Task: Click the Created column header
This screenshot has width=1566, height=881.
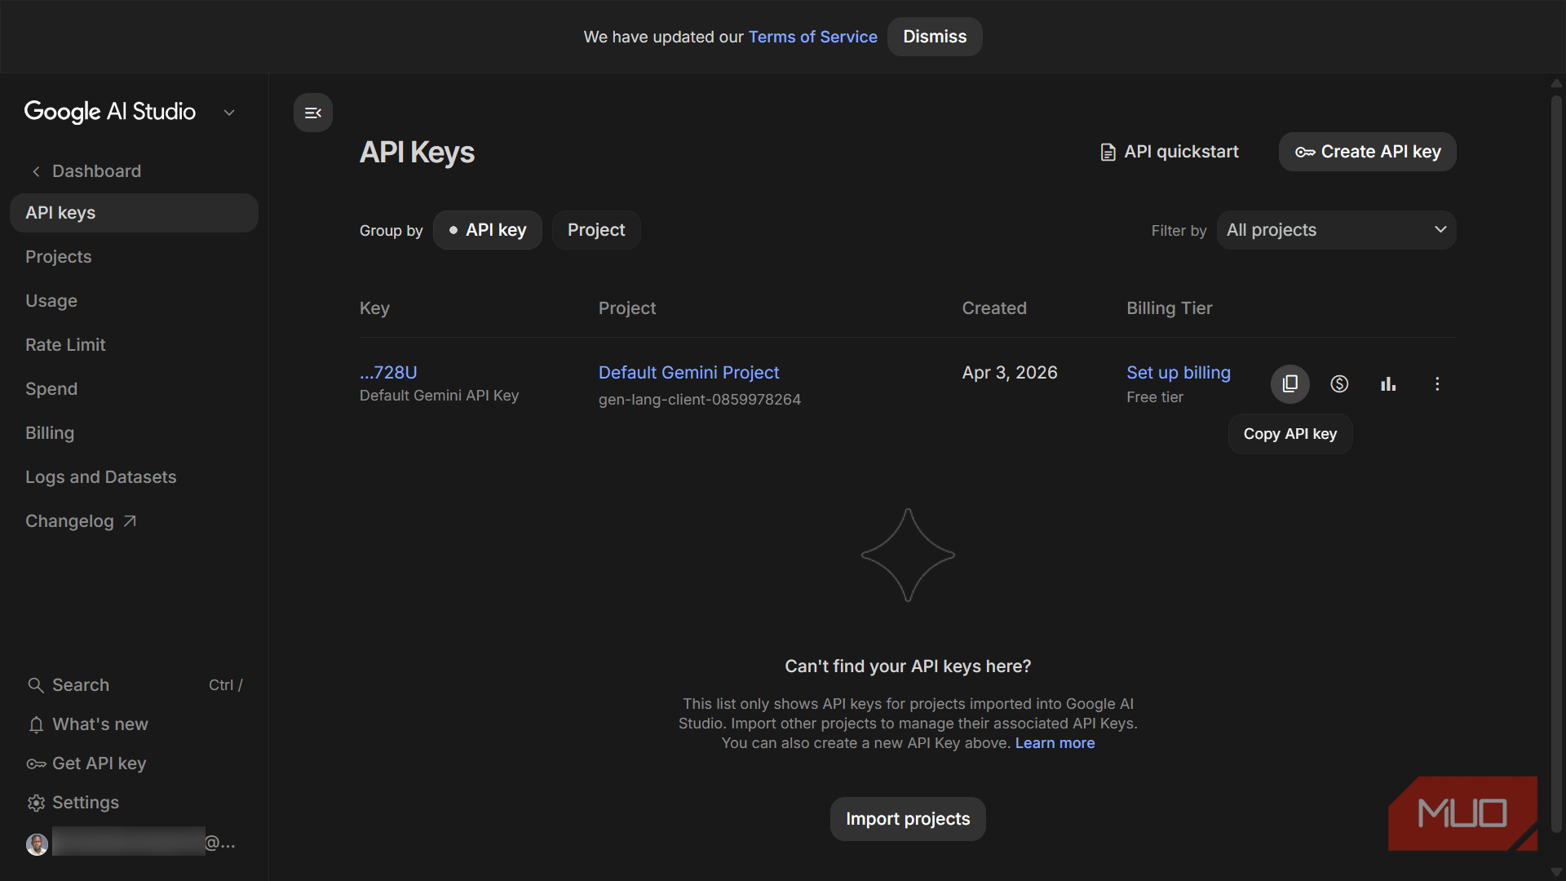Action: click(993, 308)
